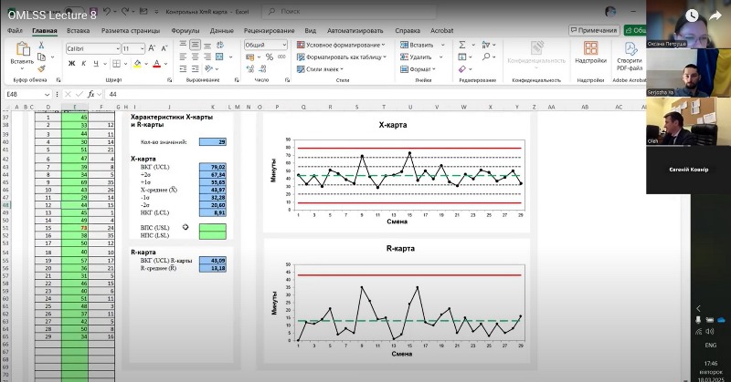
Task: Click the Fill down icon in editing group
Action: [x=462, y=57]
